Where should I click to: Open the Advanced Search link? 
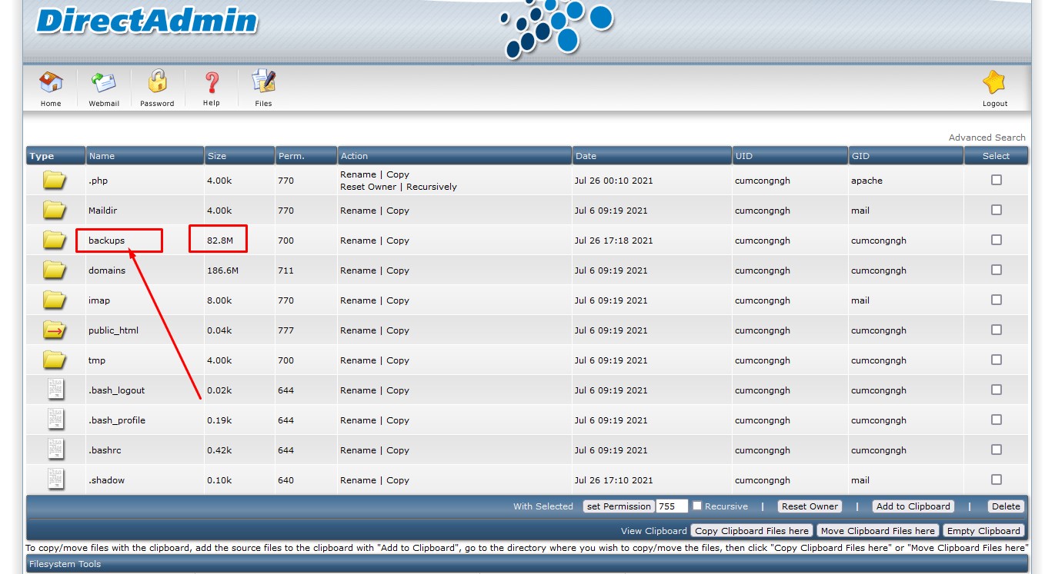[987, 138]
